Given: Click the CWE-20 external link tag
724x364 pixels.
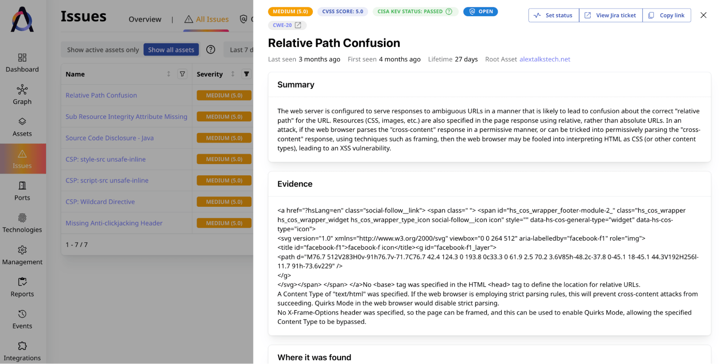Looking at the screenshot, I should (x=287, y=25).
